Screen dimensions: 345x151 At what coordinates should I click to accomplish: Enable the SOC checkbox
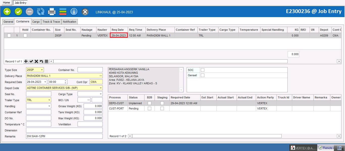click(x=202, y=70)
